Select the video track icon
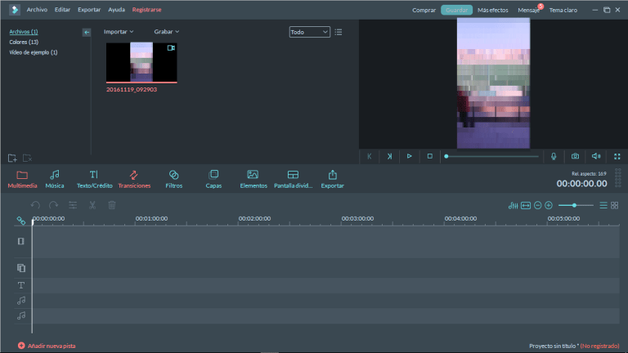 click(x=20, y=241)
